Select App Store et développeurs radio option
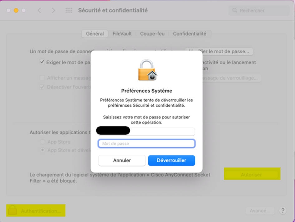The width and height of the screenshot is (295, 222). click(42, 150)
